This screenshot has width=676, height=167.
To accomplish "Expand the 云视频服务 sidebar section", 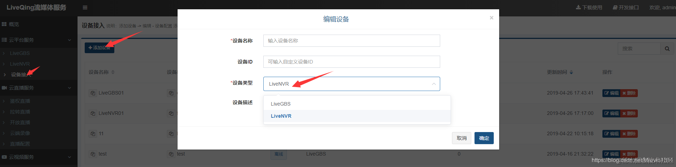I will pos(39,157).
